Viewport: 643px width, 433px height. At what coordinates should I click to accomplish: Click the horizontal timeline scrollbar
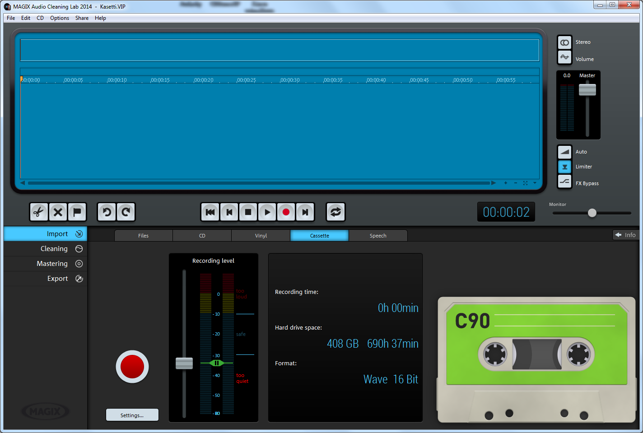pyautogui.click(x=259, y=183)
